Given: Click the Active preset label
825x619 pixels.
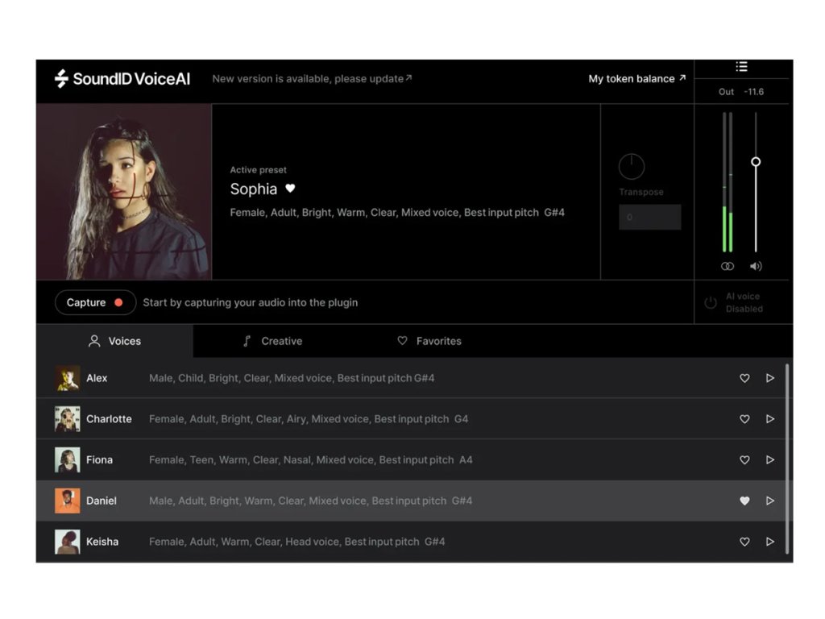Looking at the screenshot, I should click(x=259, y=170).
